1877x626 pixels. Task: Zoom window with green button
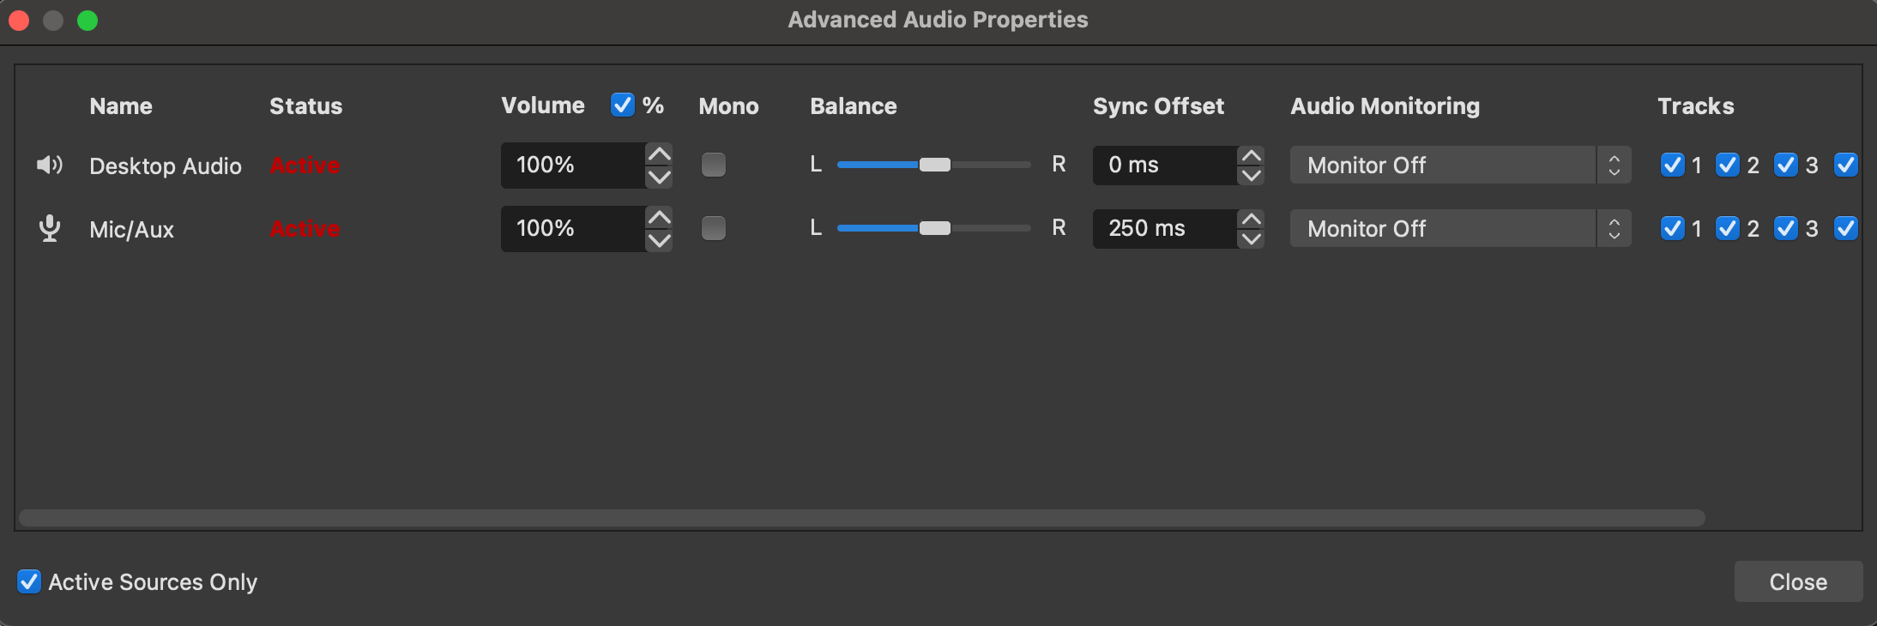88,20
